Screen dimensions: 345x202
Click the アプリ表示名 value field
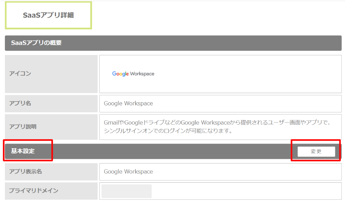click(220, 172)
